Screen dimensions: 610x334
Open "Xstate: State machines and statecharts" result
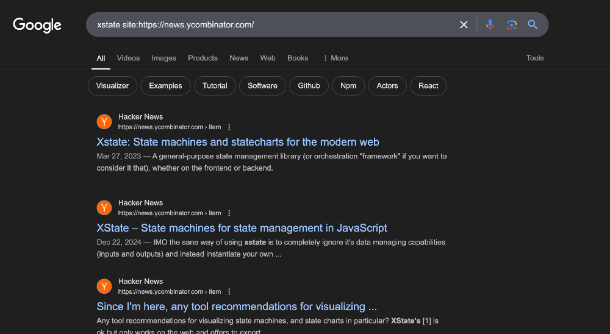click(x=238, y=142)
